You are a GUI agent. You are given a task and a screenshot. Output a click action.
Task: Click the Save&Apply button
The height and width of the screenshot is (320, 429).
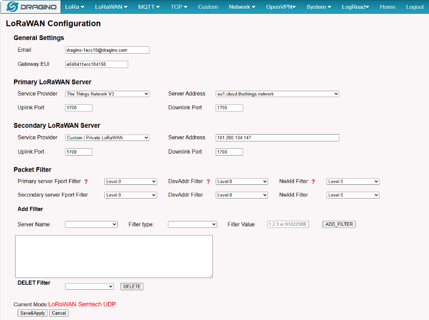pyautogui.click(x=33, y=313)
